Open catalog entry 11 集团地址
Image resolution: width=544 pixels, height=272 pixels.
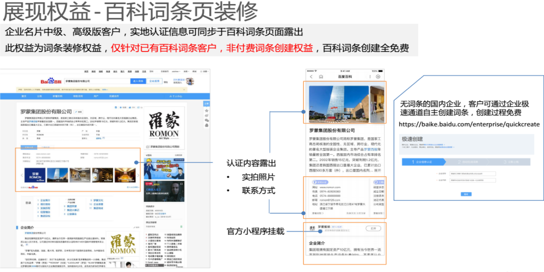tap(96, 208)
